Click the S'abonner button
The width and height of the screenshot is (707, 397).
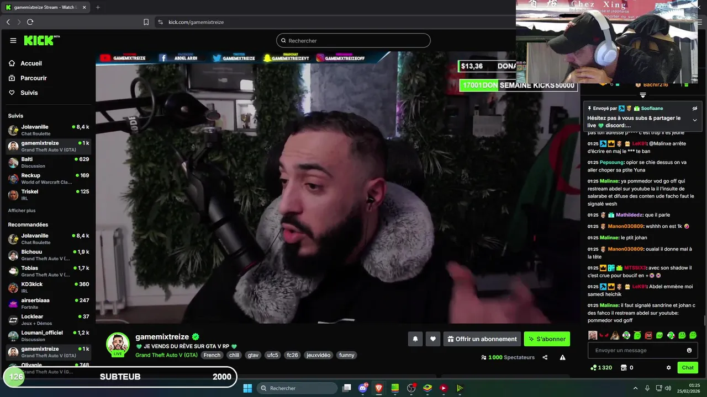pos(547,339)
